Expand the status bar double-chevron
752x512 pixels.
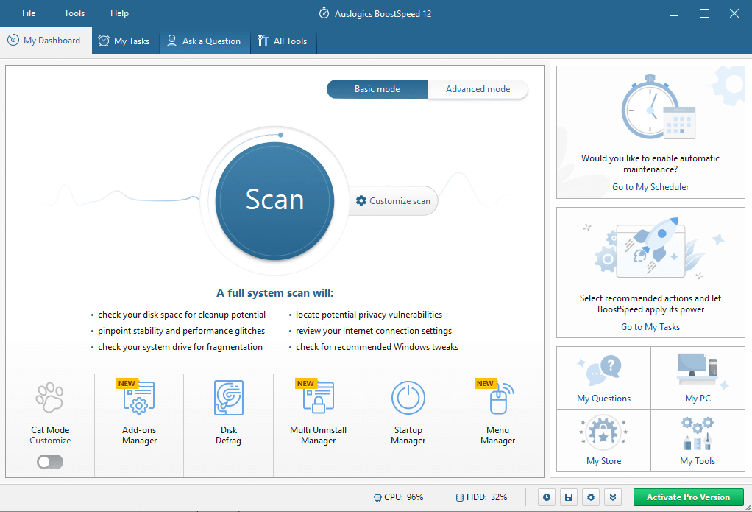[x=613, y=497]
